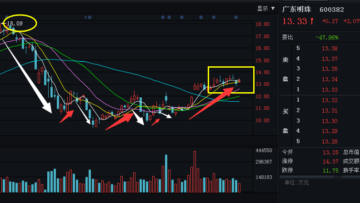This screenshot has height=203, width=360.
Task: Click the 今开 value 13.25
Action: coord(330,152)
